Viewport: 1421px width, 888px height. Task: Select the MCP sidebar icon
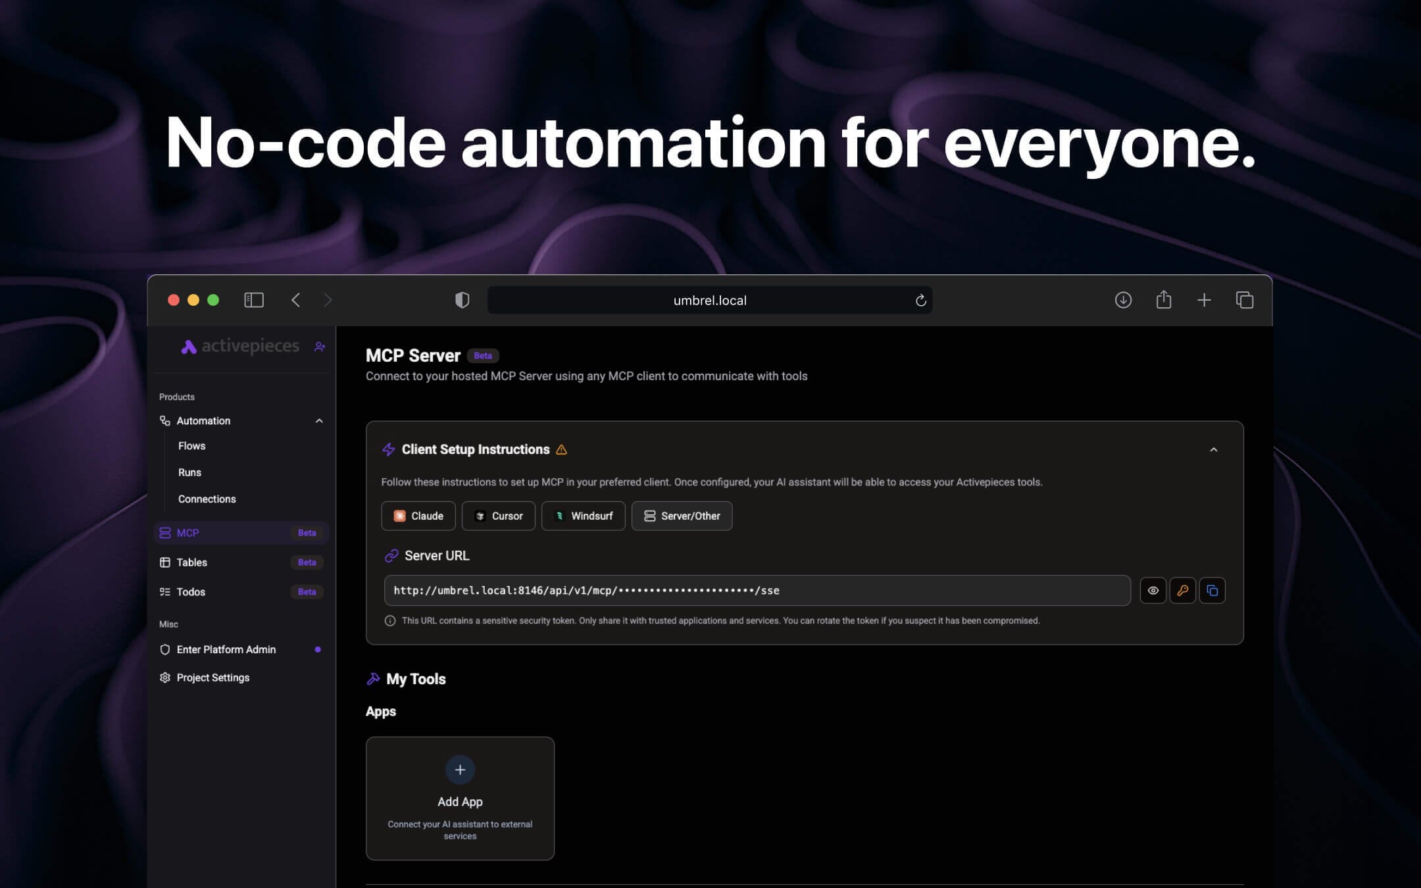[x=166, y=533]
